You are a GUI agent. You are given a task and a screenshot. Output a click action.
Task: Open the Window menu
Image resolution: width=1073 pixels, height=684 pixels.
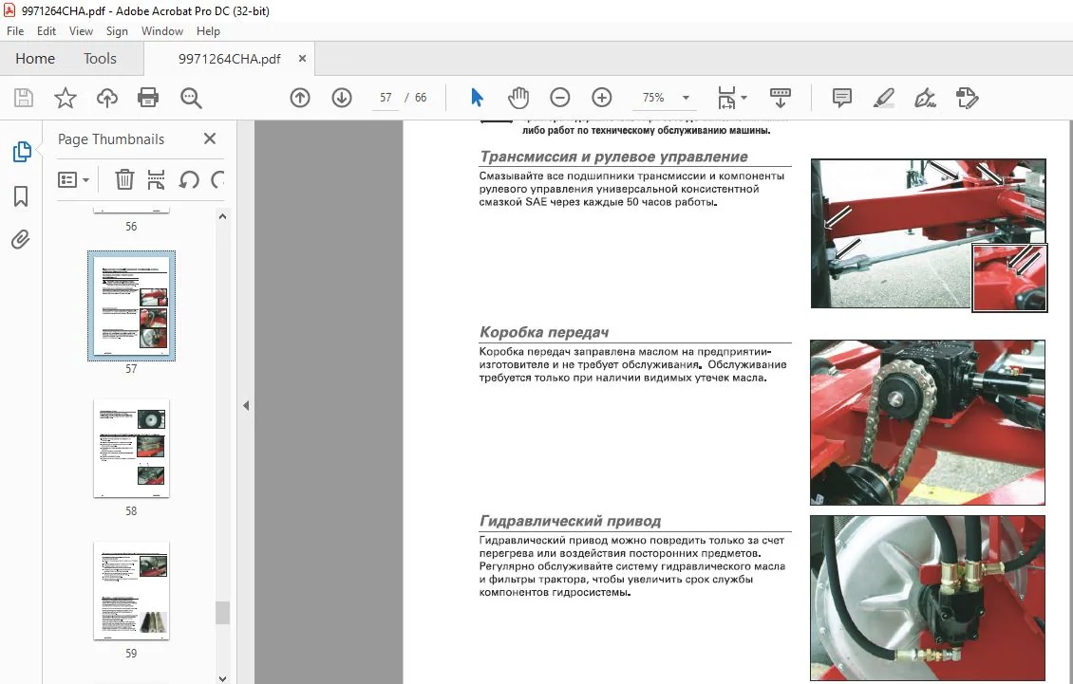[x=161, y=30]
